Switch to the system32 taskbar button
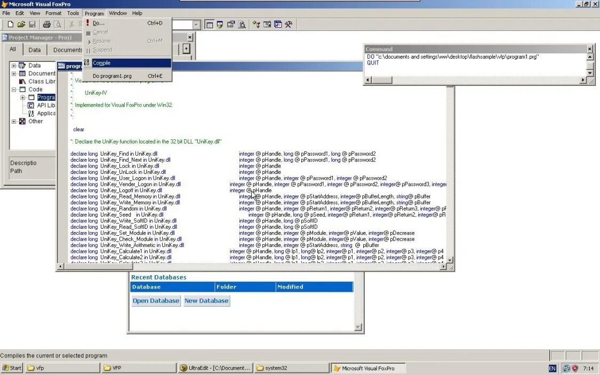The height and width of the screenshot is (375, 600). click(292, 368)
